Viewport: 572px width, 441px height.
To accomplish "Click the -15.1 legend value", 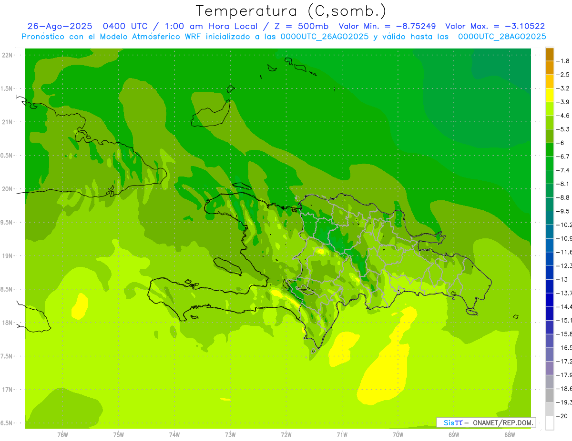I will (565, 321).
